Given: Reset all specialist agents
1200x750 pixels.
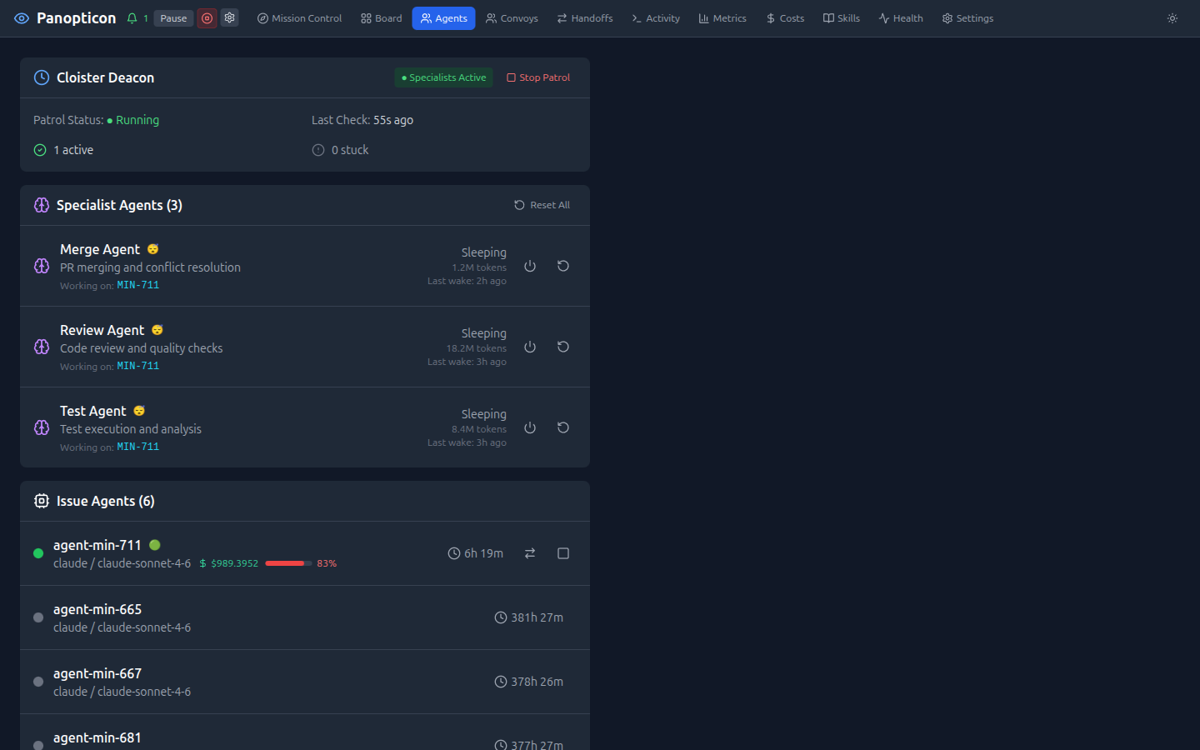Looking at the screenshot, I should point(542,205).
